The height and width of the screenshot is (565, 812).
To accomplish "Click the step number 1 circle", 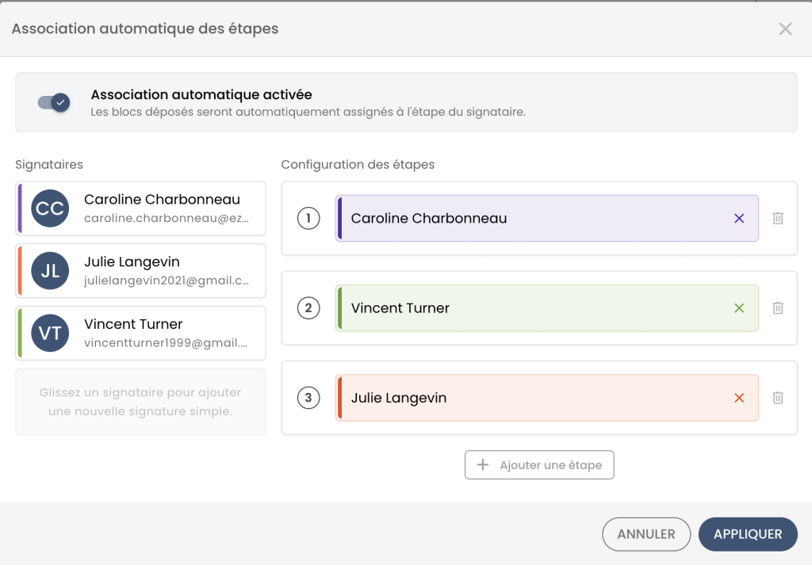I will coord(308,219).
